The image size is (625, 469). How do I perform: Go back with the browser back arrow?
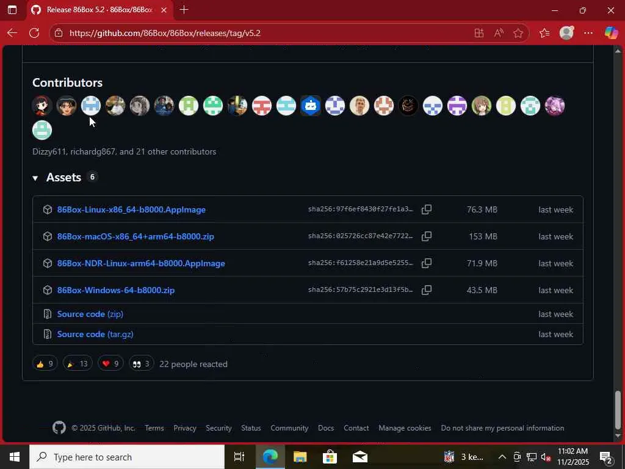point(12,33)
